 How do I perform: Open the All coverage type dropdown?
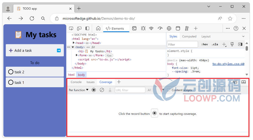click(156, 90)
